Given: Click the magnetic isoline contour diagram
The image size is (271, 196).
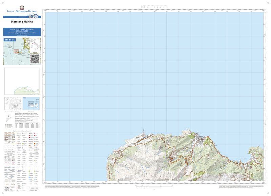Looking at the screenshot, I should coord(13,103).
